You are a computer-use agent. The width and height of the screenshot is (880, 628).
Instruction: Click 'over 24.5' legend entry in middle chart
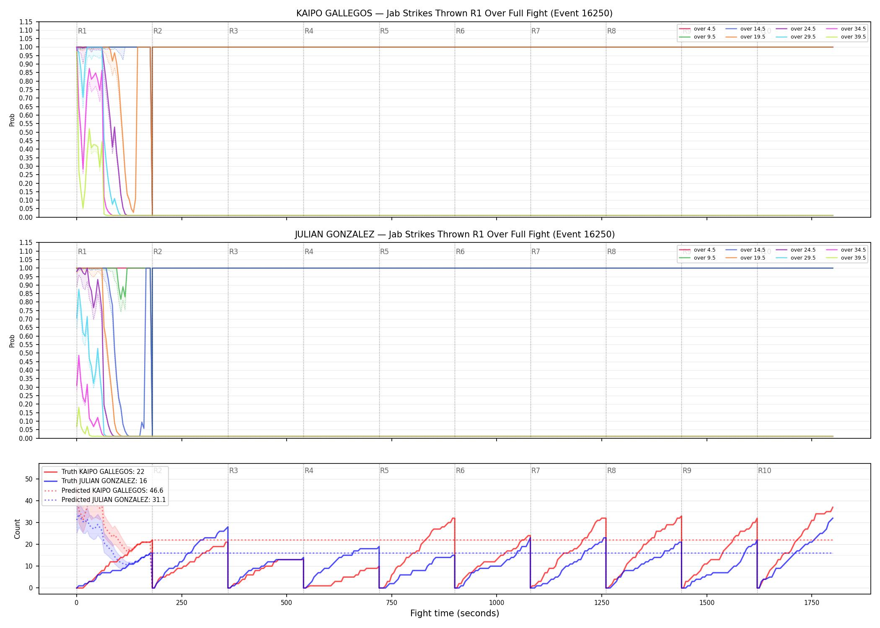pyautogui.click(x=795, y=250)
